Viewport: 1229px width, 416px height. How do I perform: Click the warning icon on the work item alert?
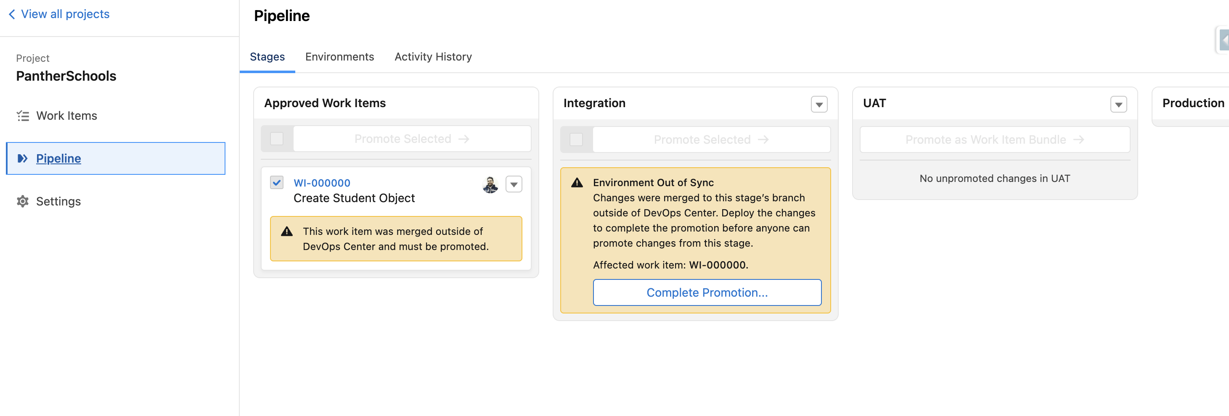[x=287, y=232]
